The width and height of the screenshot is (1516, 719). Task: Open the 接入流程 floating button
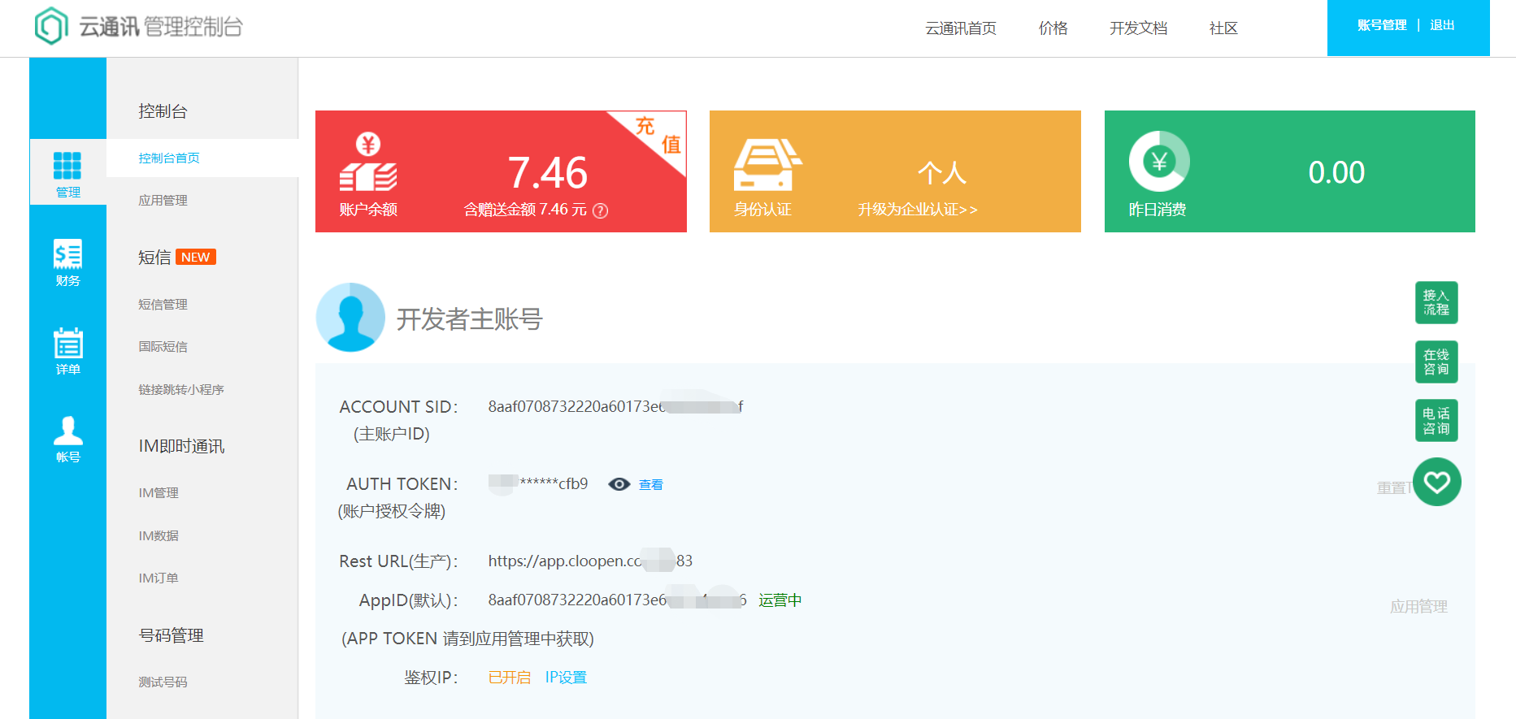pos(1436,303)
